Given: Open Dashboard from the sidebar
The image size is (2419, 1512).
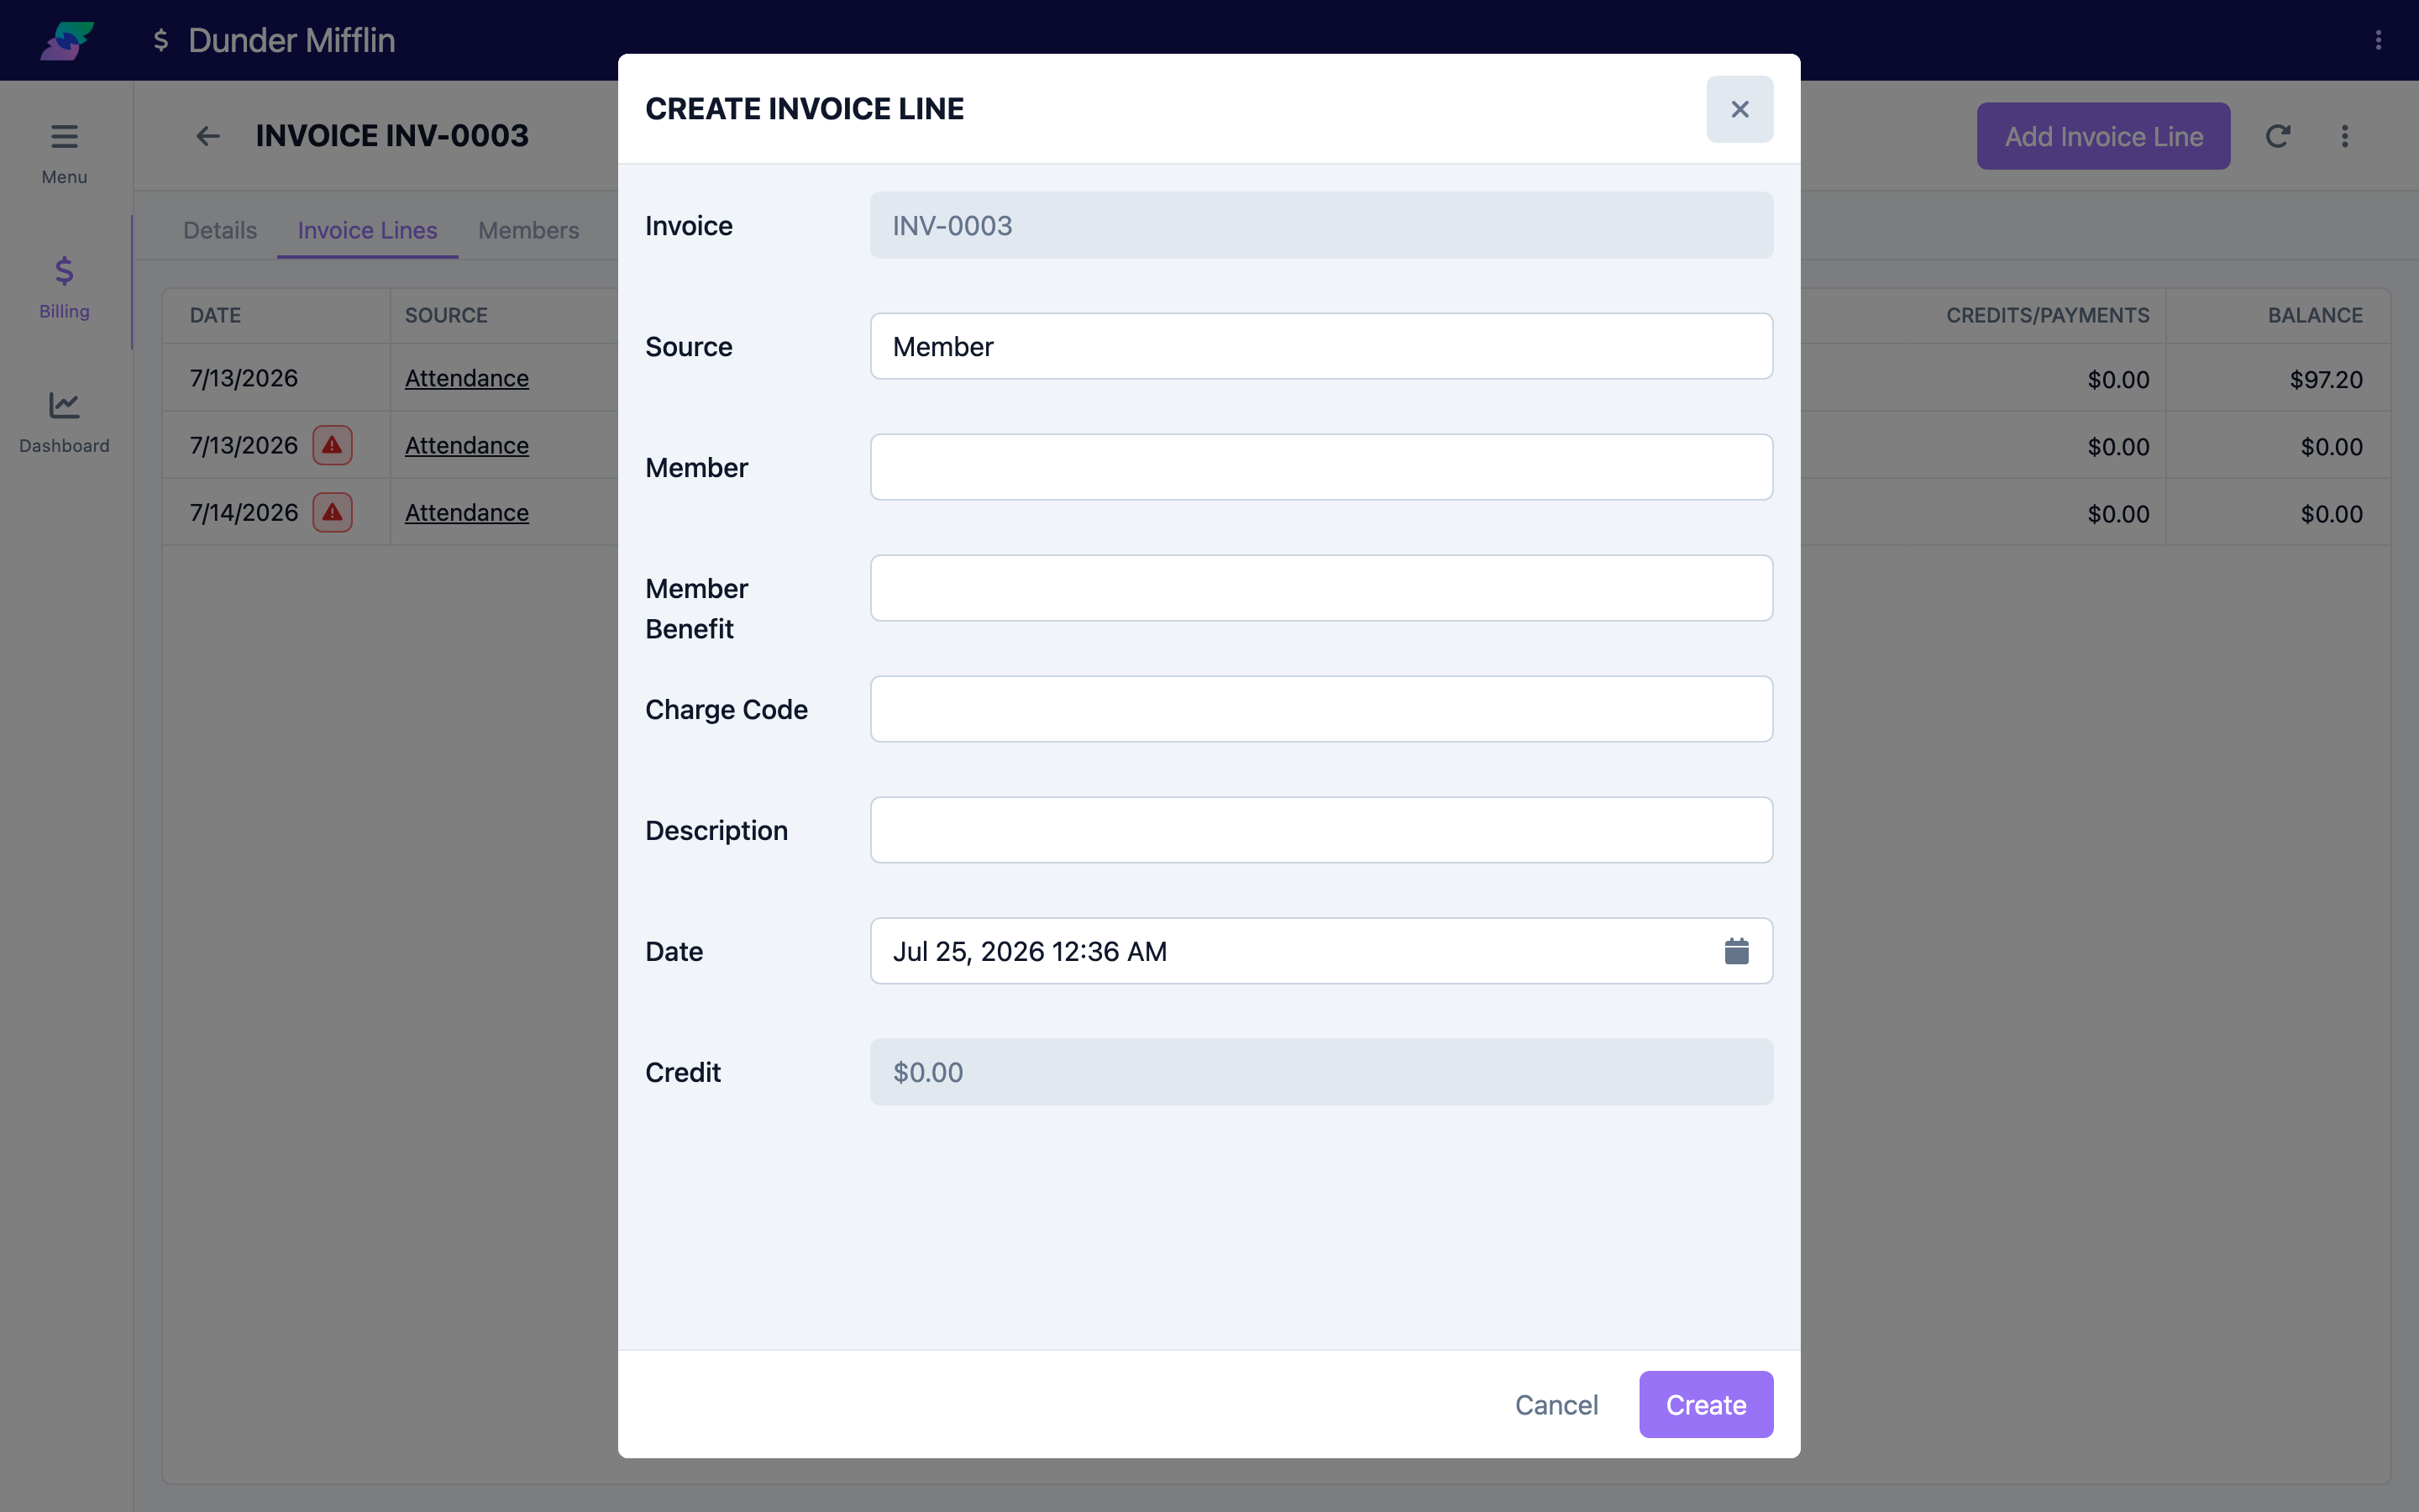Looking at the screenshot, I should [x=64, y=422].
